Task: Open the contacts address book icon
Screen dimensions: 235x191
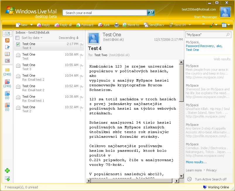Action: pos(7,54)
